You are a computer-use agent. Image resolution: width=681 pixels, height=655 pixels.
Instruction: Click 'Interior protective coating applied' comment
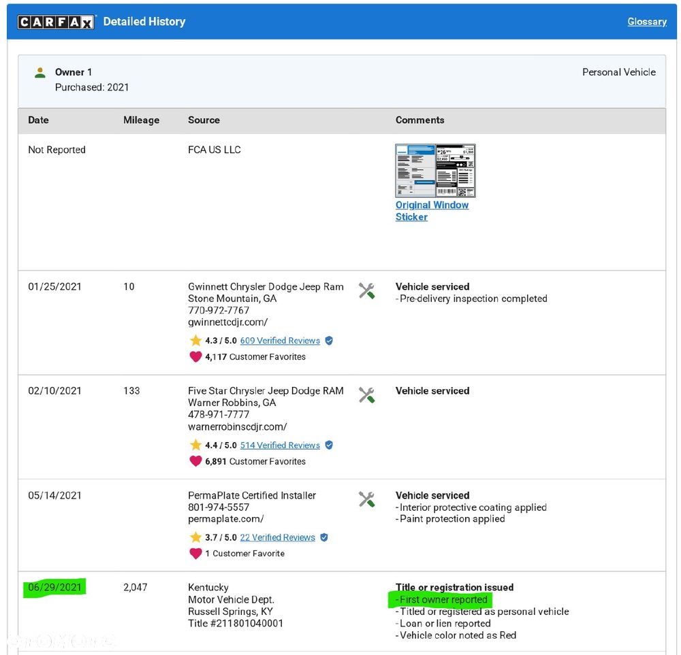tap(471, 507)
